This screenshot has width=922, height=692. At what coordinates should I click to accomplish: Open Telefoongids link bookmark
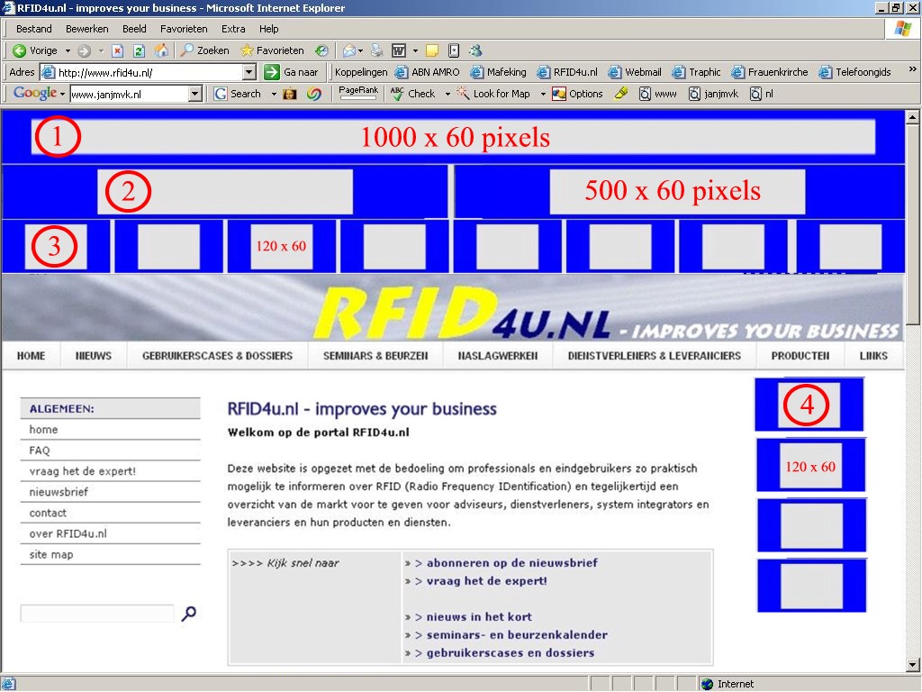[855, 72]
